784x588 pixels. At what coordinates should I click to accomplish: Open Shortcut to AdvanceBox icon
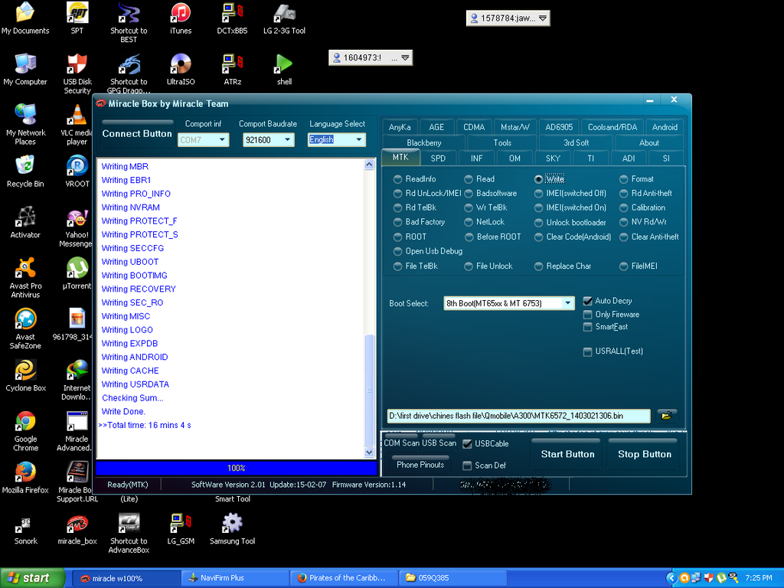point(129,533)
